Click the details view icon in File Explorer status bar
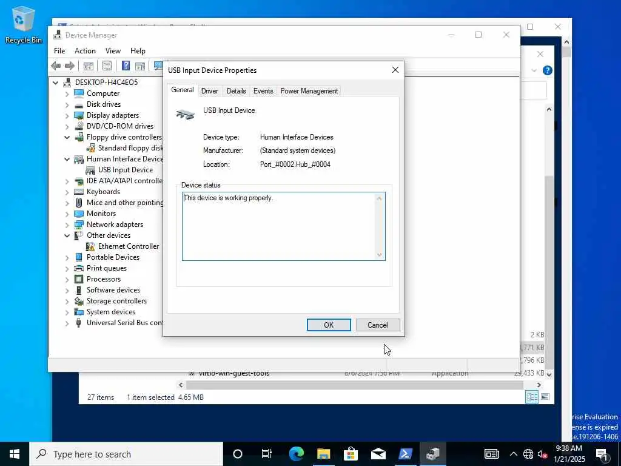 pos(532,397)
